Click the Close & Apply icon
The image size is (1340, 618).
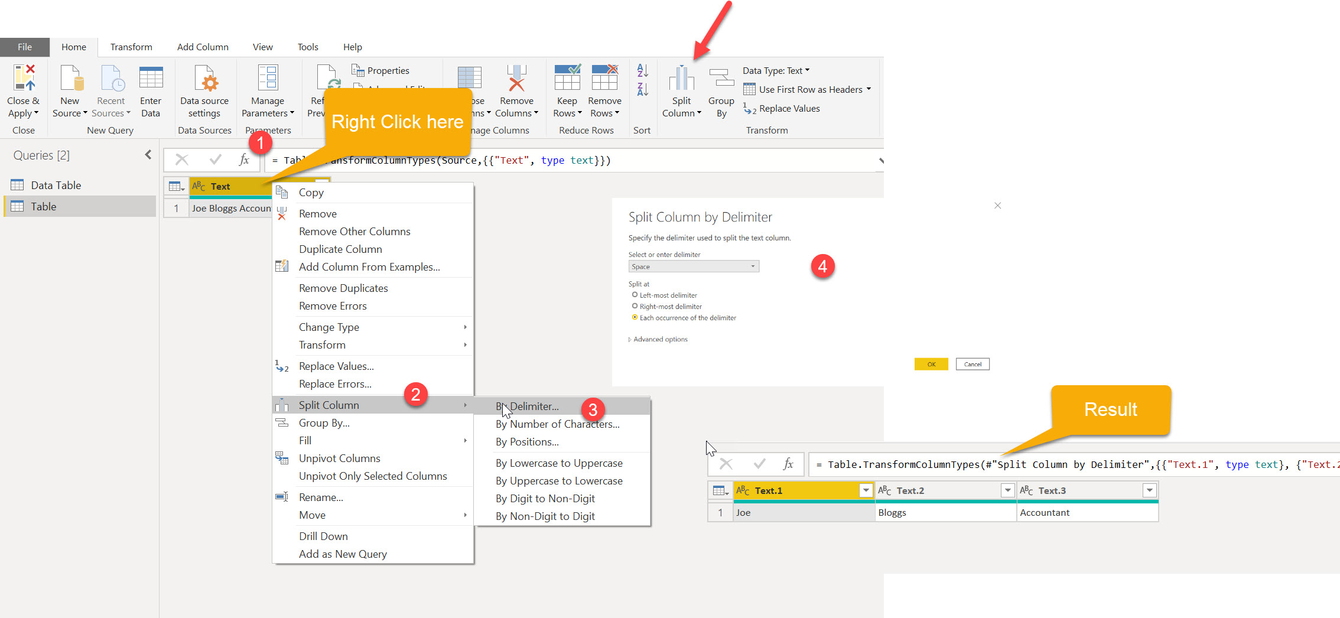24,77
